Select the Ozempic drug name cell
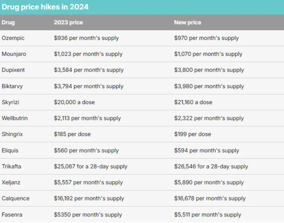 13,38
